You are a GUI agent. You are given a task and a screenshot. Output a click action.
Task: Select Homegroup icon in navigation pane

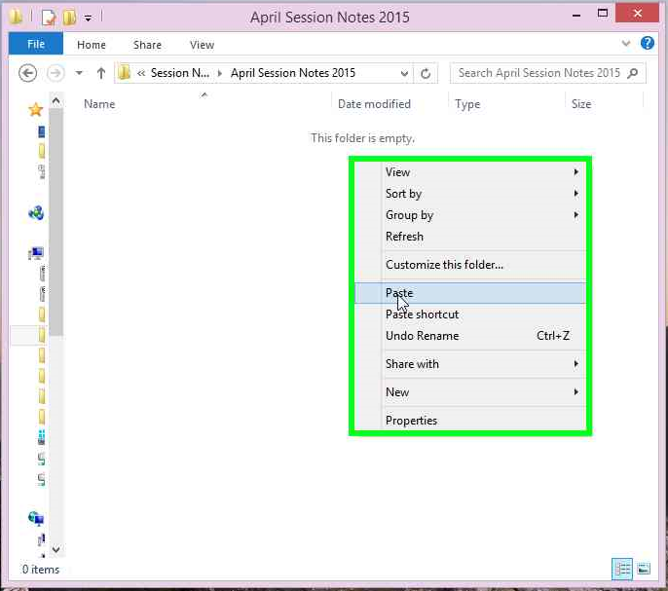pos(36,212)
